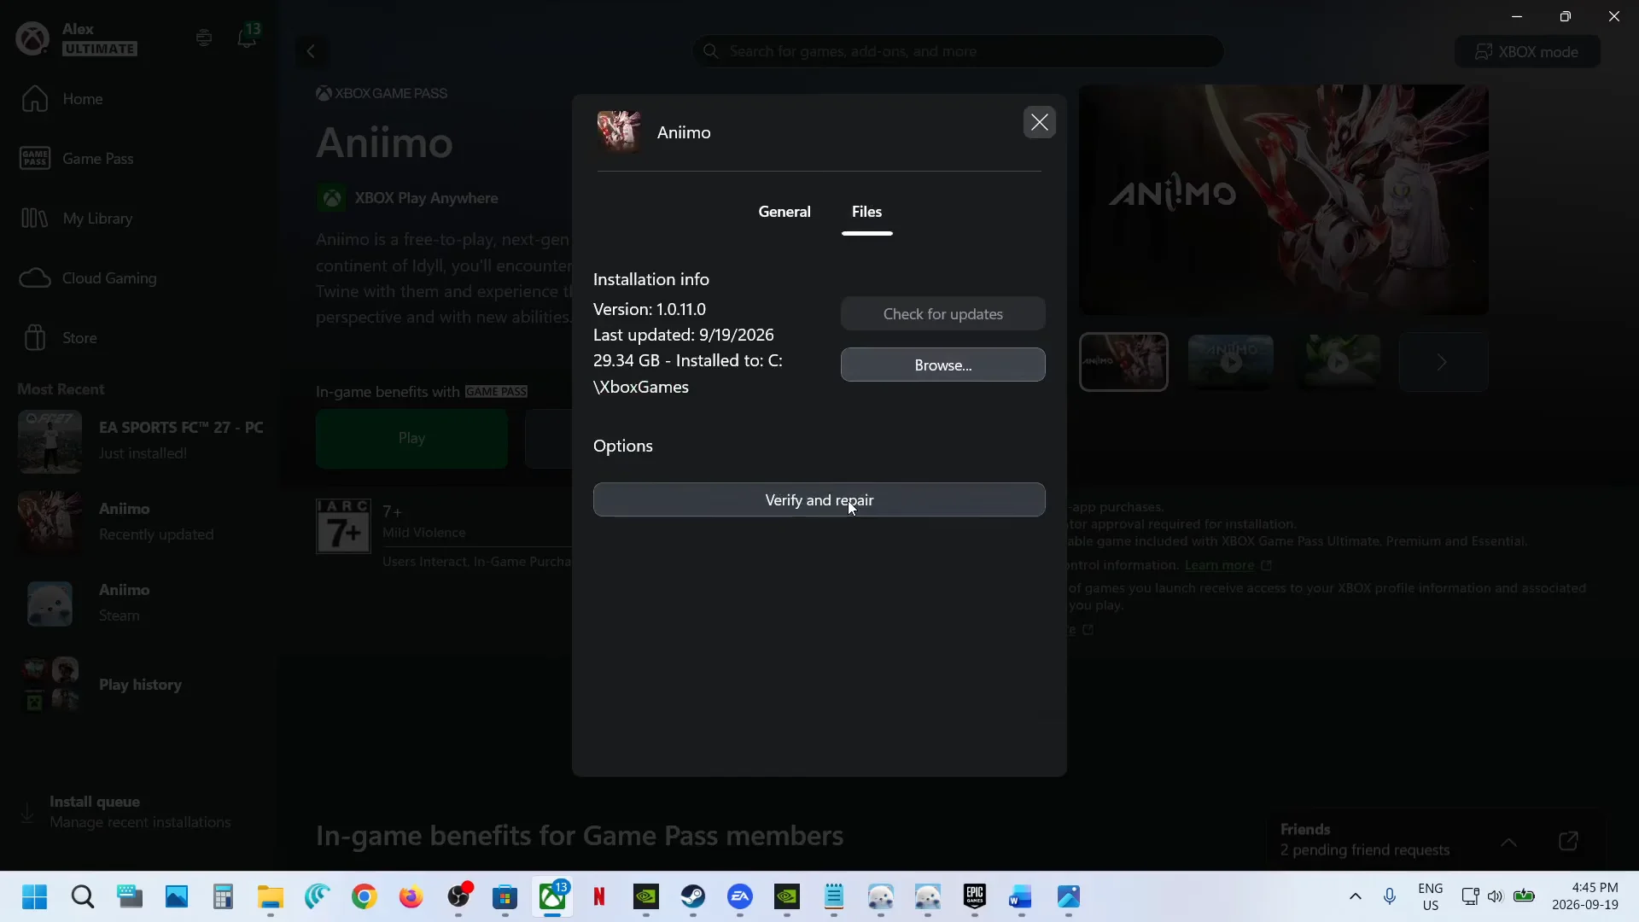The height and width of the screenshot is (922, 1639).
Task: Open File Explorer from the taskbar
Action: 271,897
